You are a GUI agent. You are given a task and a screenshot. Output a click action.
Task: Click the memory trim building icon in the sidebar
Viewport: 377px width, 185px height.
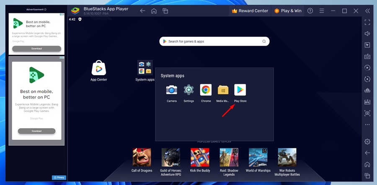tap(367, 91)
